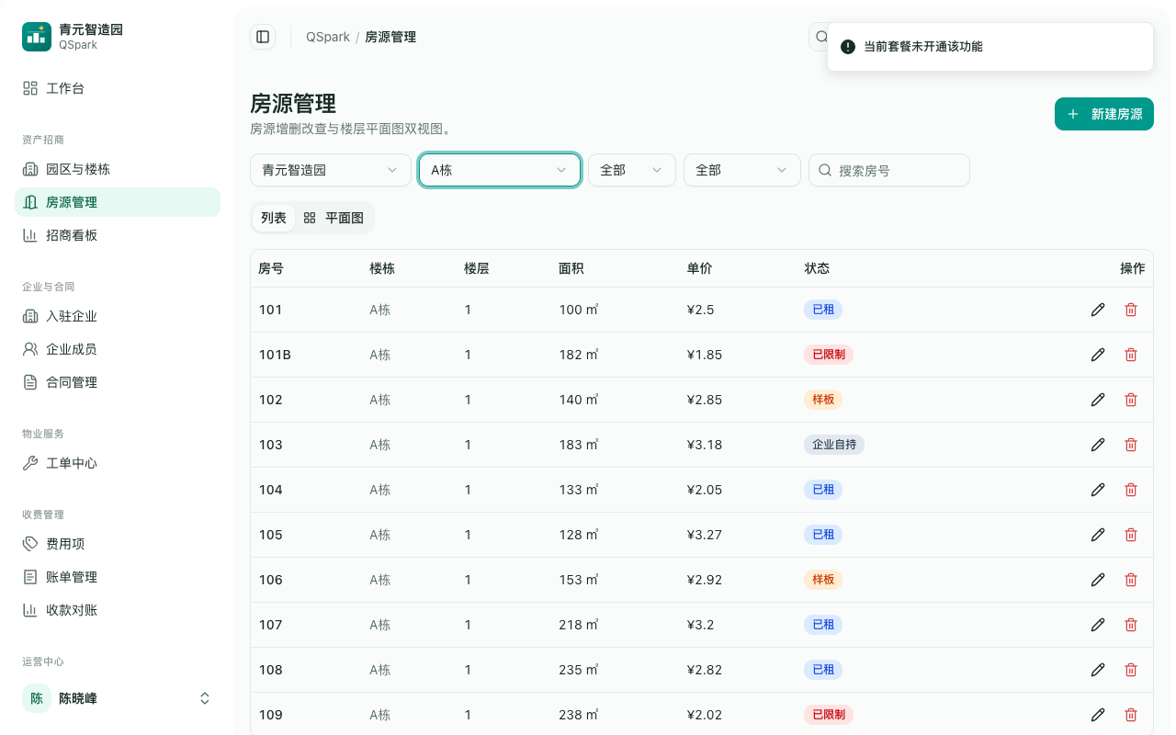Image resolution: width=1176 pixels, height=735 pixels.
Task: Click the QSpark breadcrumb link
Action: point(328,37)
